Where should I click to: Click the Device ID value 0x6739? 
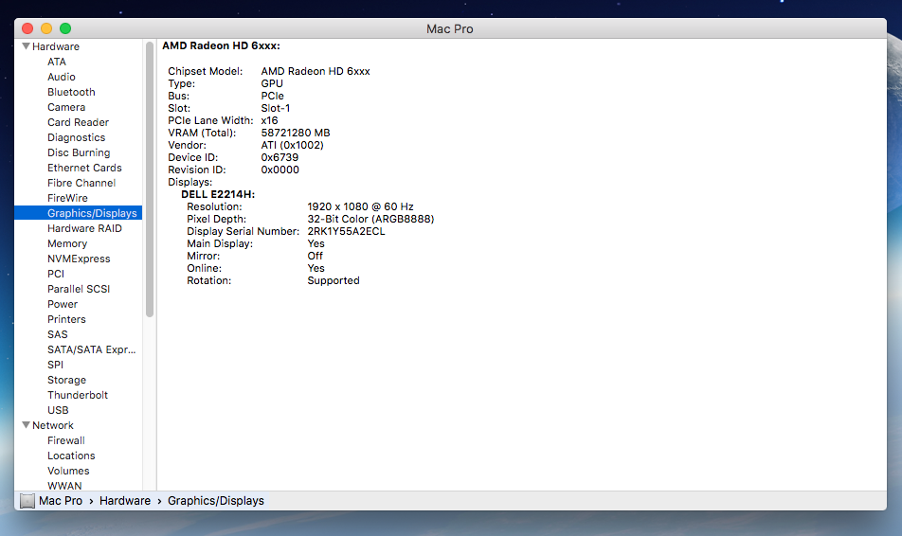(x=280, y=157)
